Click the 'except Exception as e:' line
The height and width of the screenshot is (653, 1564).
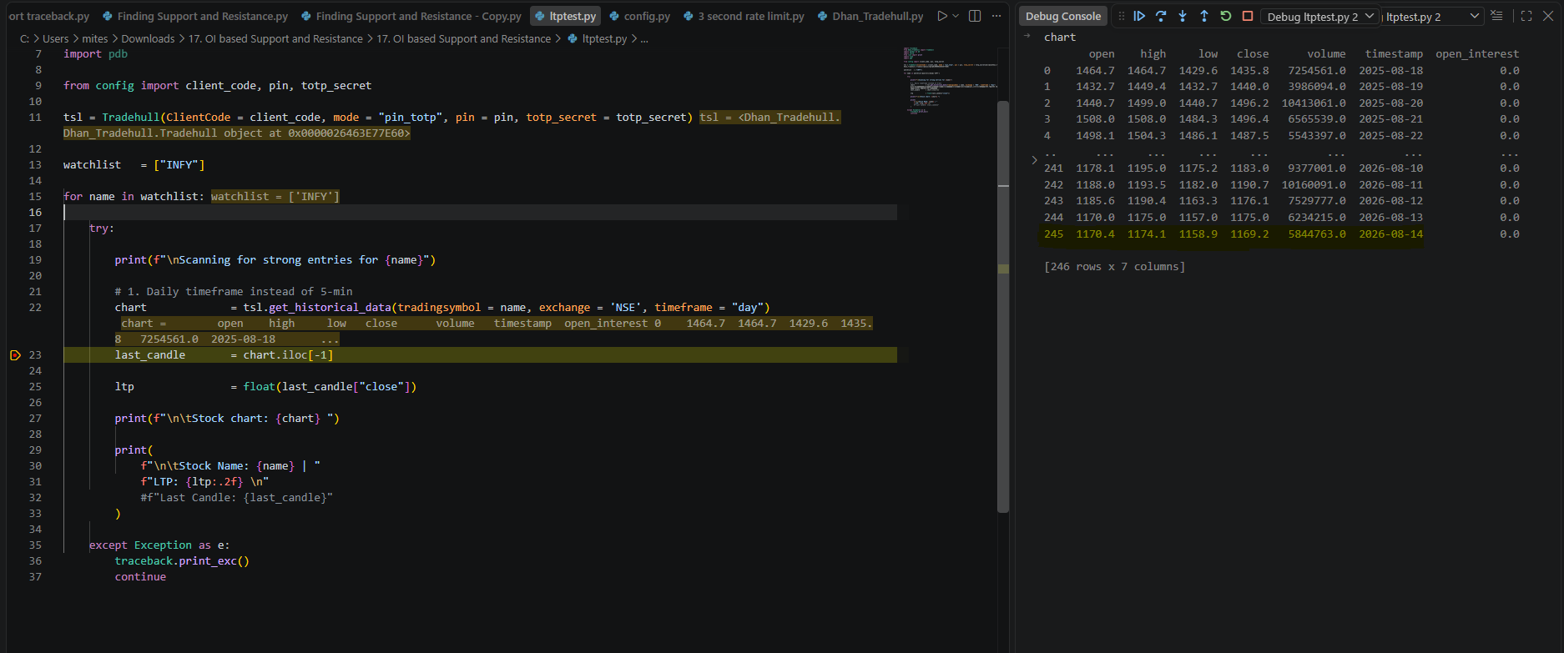point(159,545)
